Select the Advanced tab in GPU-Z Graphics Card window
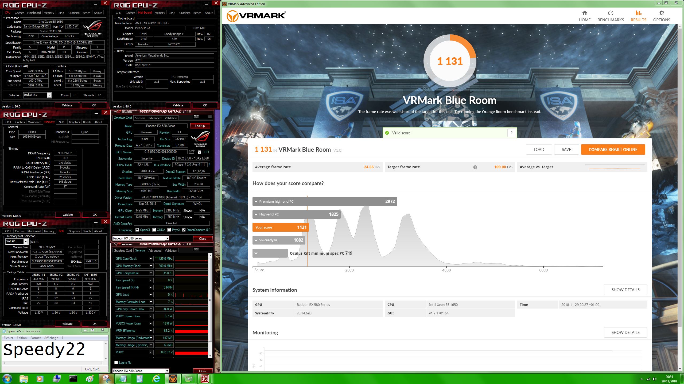This screenshot has height=384, width=684. [x=155, y=118]
